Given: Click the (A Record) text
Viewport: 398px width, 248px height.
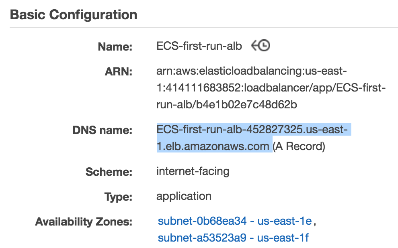Looking at the screenshot, I should click(299, 146).
